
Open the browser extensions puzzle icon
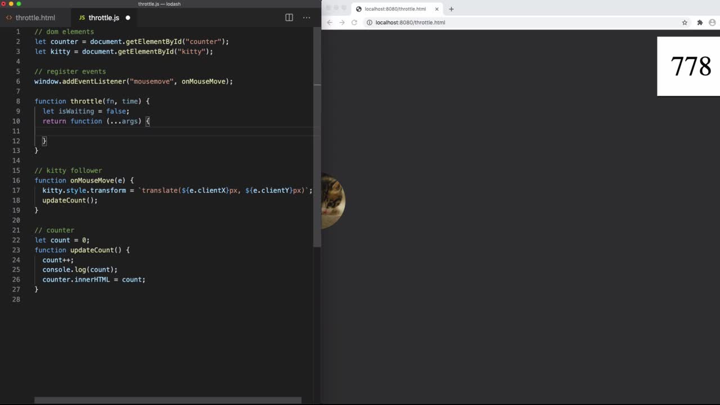tap(700, 22)
